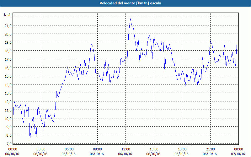Click the 07/10/16 date label
The height and width of the screenshot is (157, 251).
(x=238, y=154)
